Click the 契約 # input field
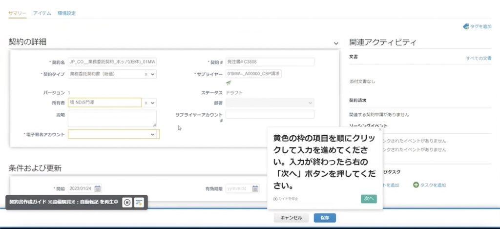Screen dimensions: 500x229 pos(270,62)
